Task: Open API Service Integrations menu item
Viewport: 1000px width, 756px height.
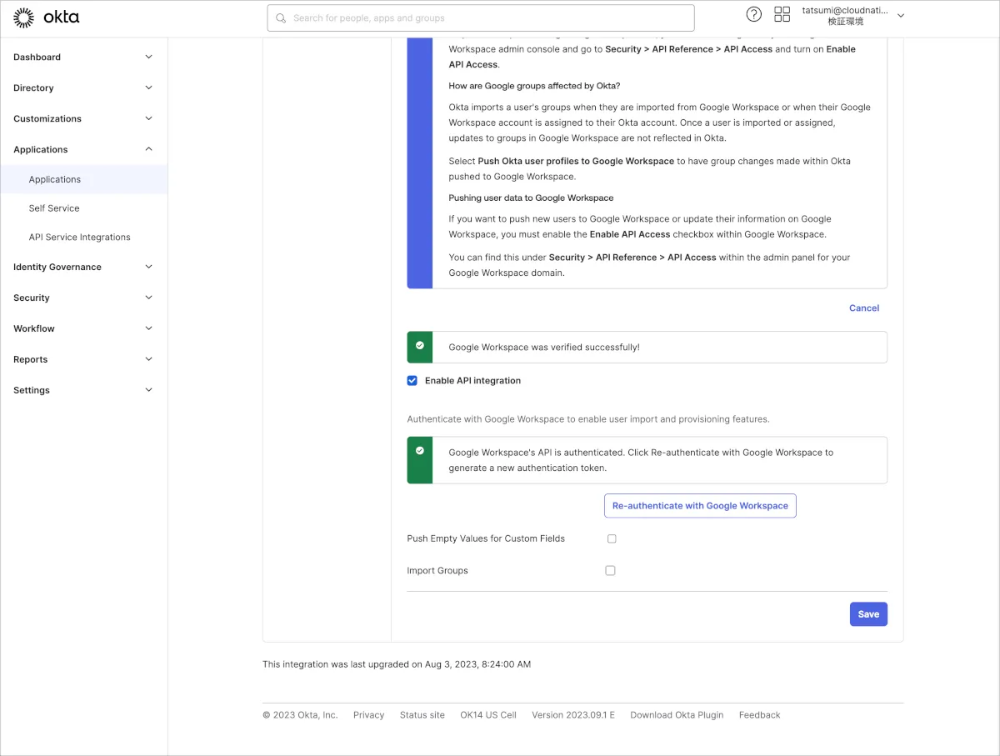Action: pos(79,238)
